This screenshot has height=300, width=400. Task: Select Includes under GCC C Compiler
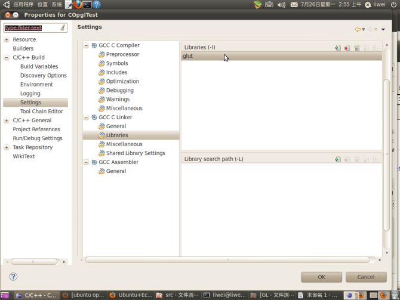tap(116, 72)
